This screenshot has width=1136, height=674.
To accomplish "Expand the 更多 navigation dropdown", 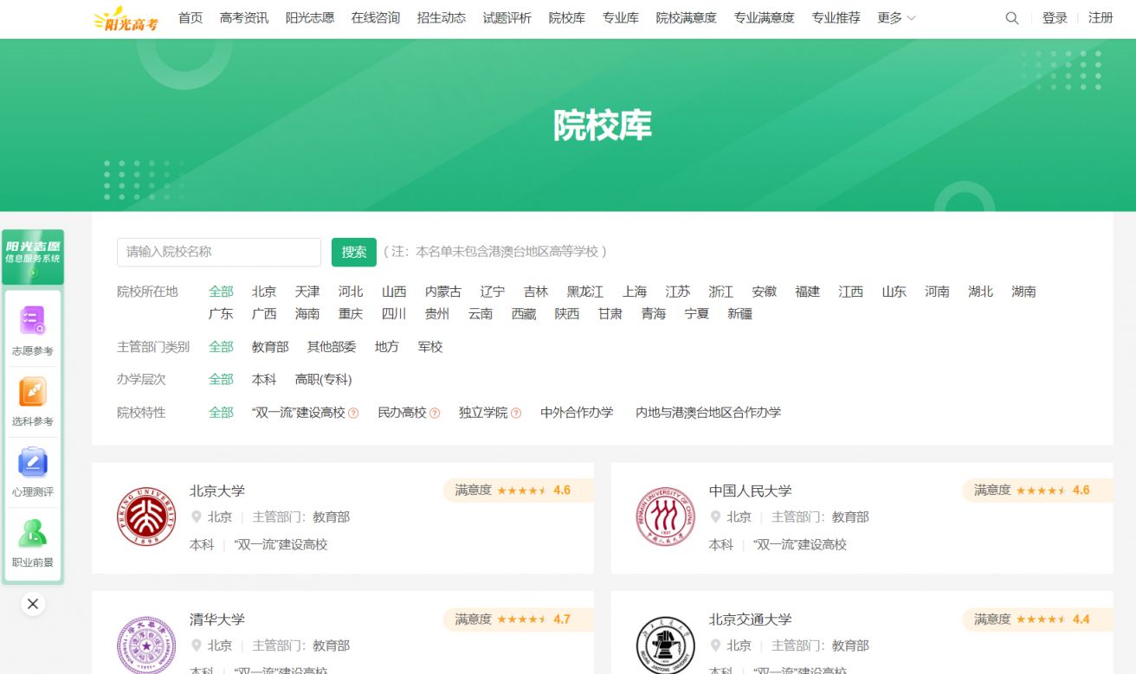I will 895,18.
